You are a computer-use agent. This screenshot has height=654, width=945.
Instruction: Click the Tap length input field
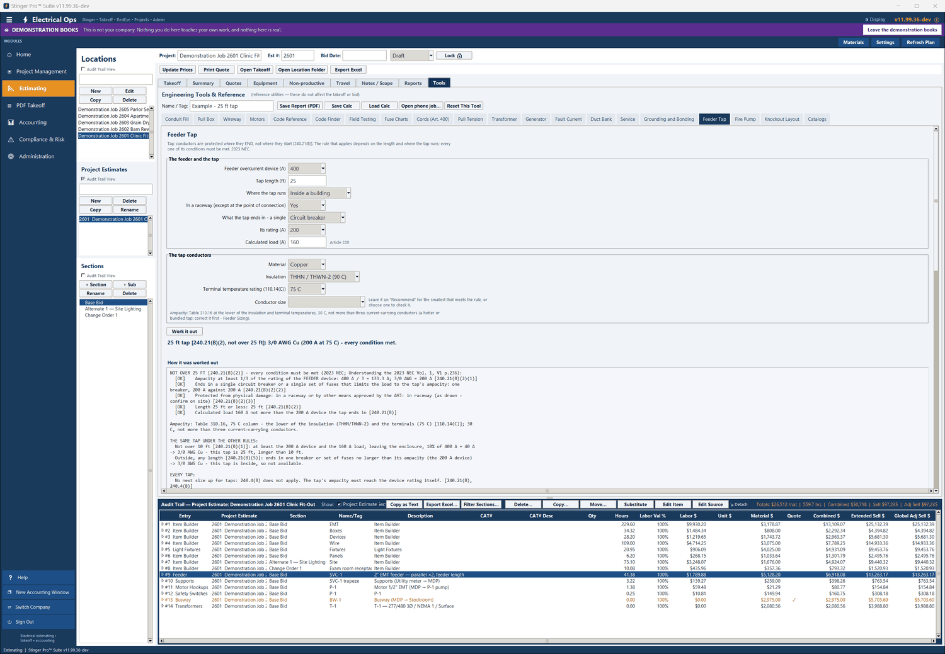307,181
